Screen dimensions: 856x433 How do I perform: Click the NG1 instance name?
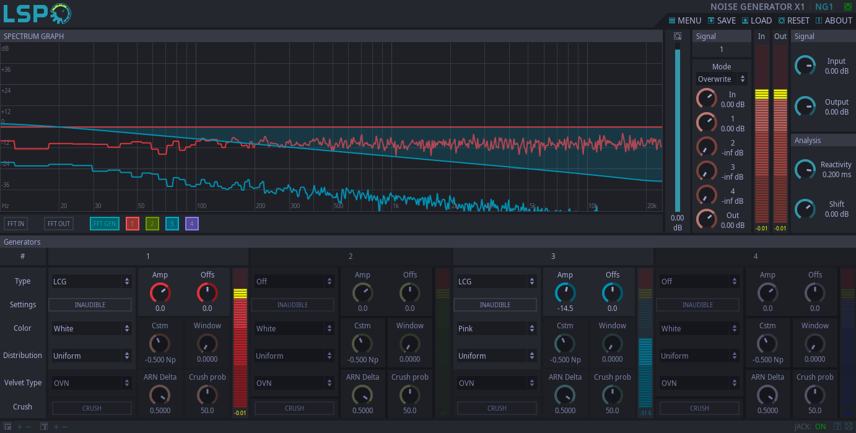pos(824,7)
